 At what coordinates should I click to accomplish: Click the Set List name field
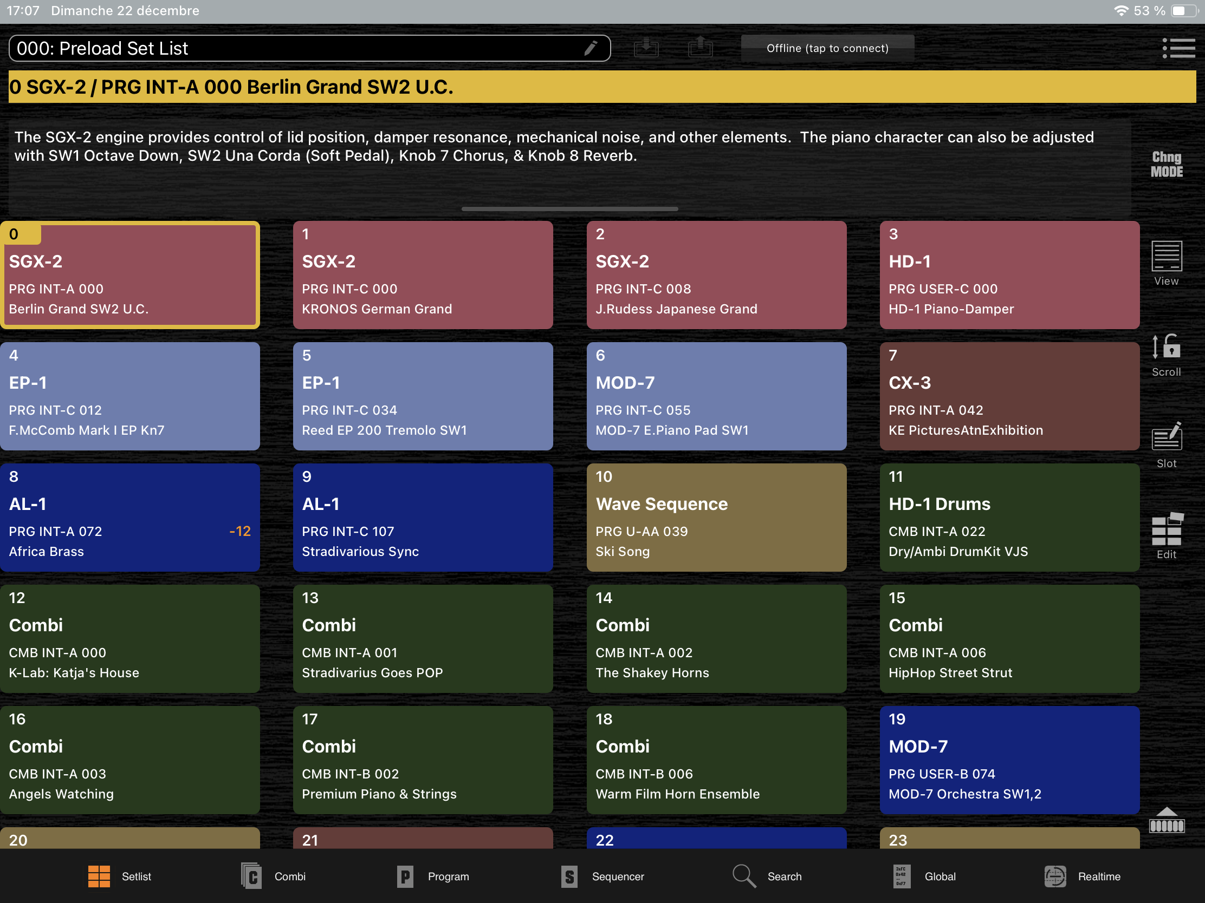point(294,48)
